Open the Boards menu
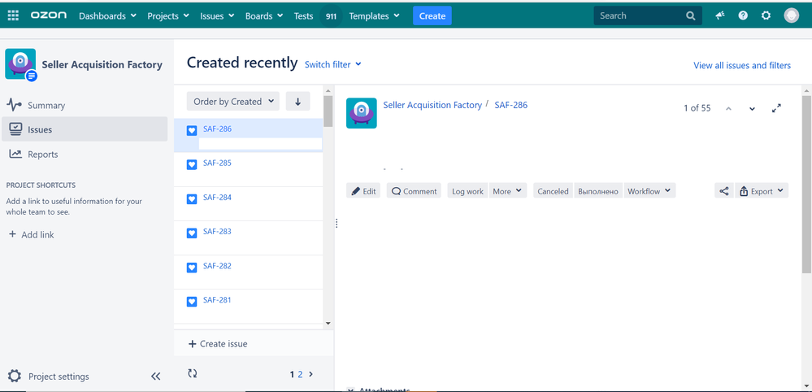The height and width of the screenshot is (392, 812). click(264, 16)
